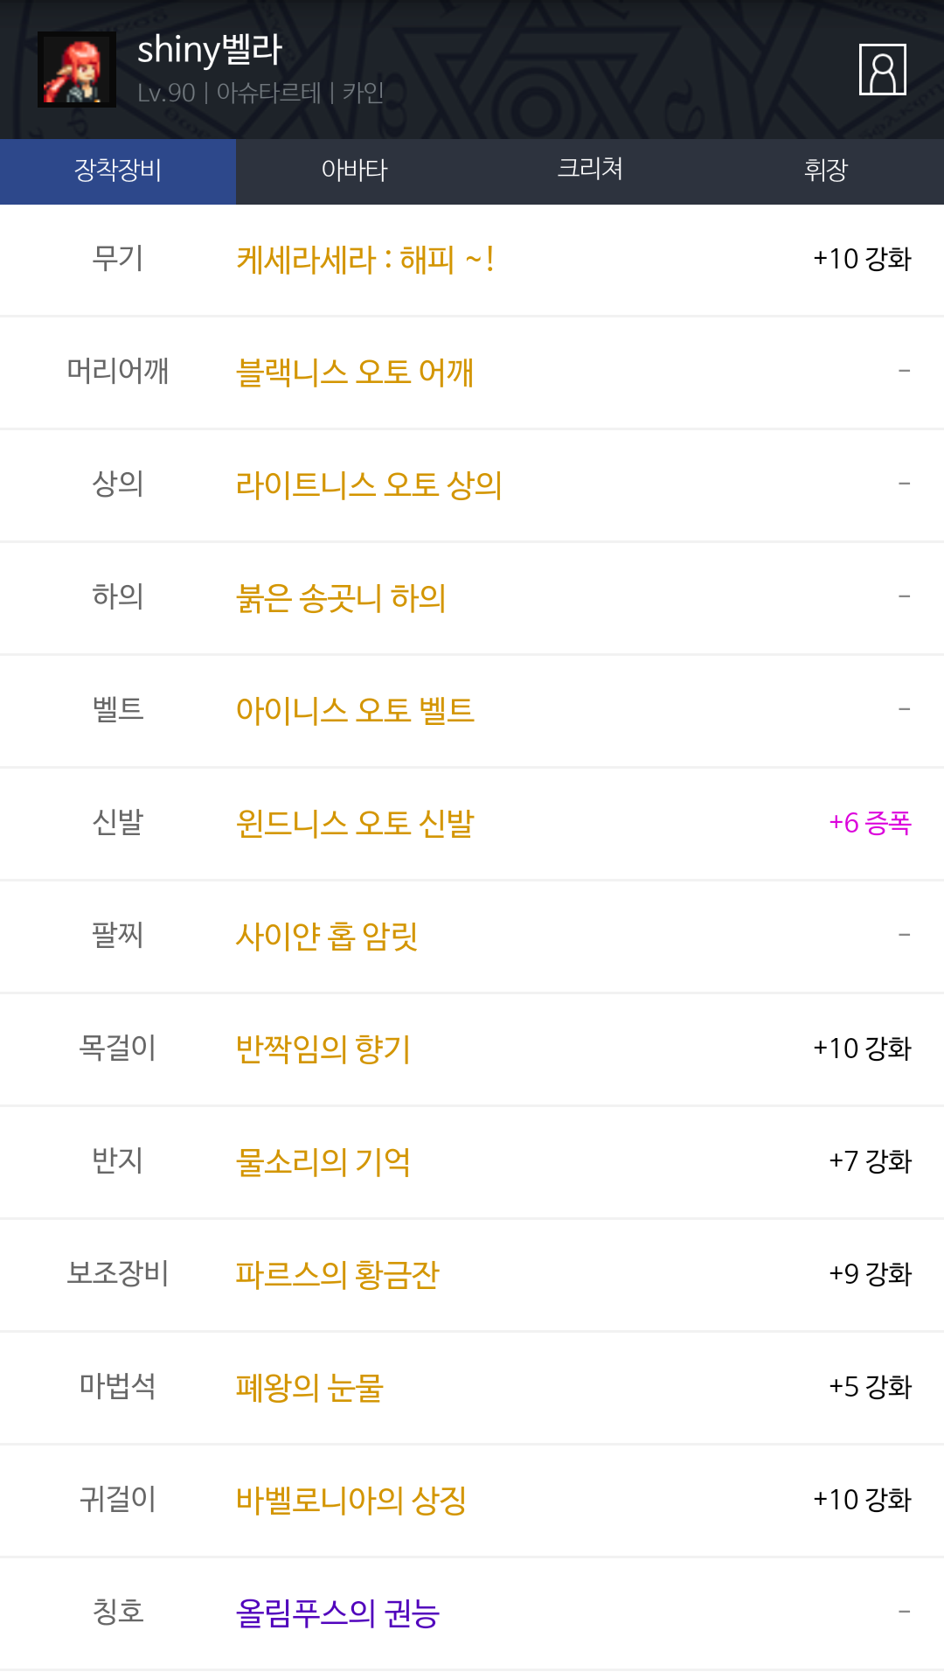Click magic stone 폐왕의 눈물
Viewport: 944px width, 1679px height.
point(309,1388)
